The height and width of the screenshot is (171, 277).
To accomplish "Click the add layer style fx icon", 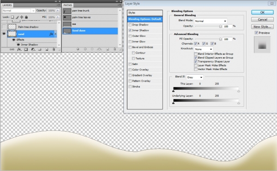I will tap(19, 49).
